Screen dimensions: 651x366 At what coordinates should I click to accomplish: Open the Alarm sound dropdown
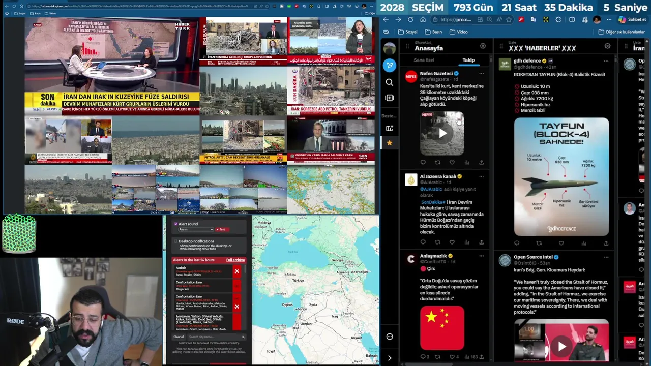[195, 230]
